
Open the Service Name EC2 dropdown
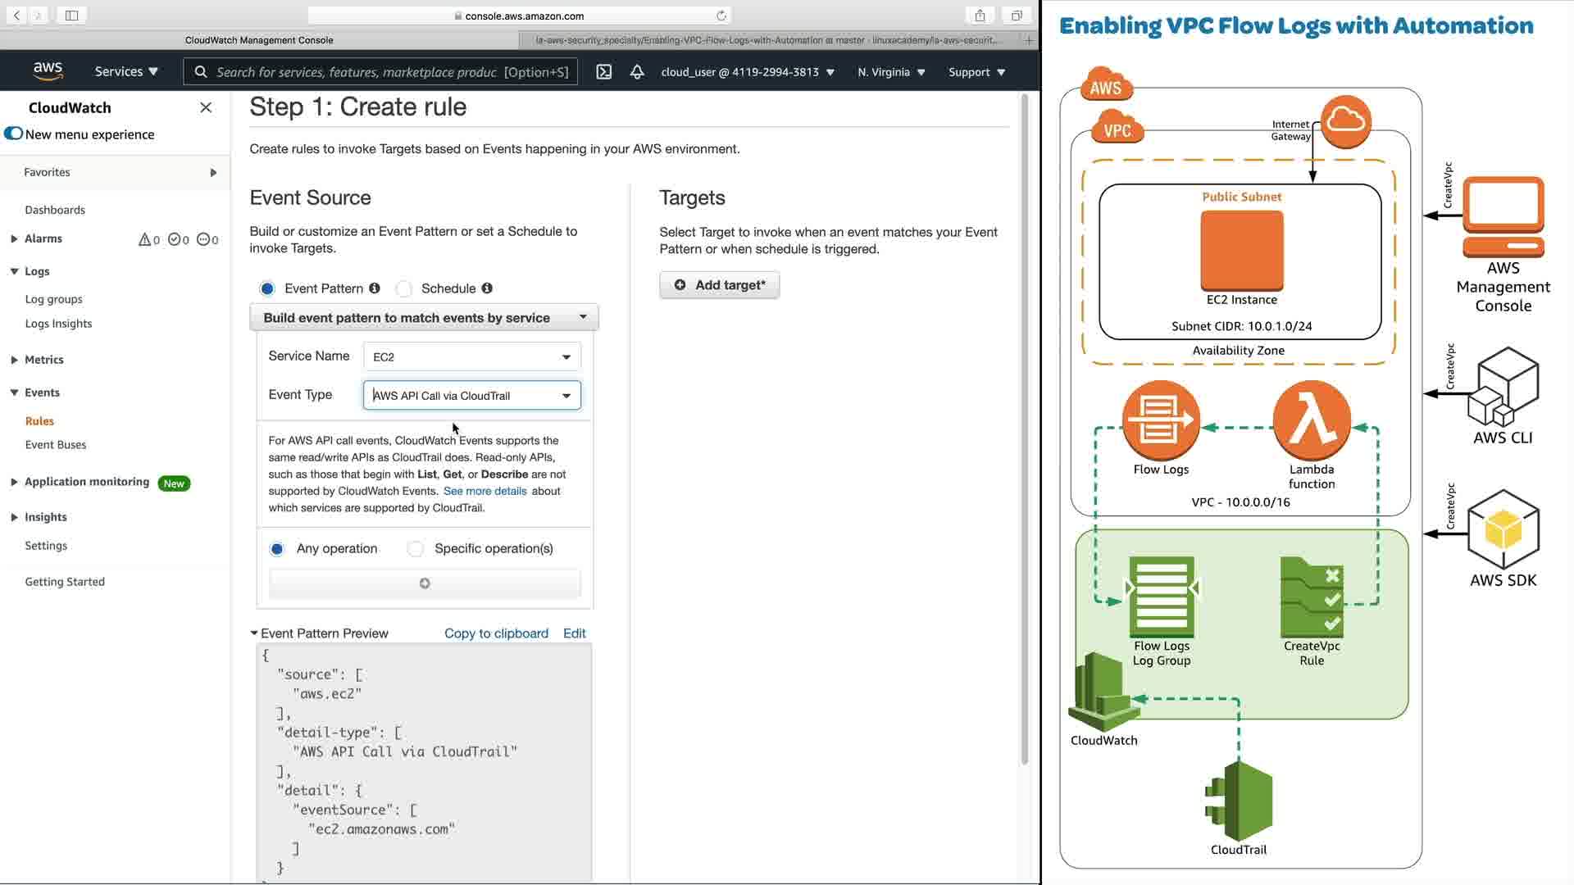[471, 357]
